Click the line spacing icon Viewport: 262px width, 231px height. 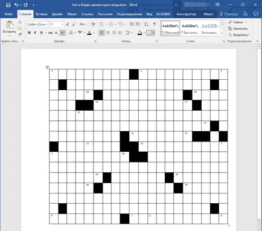pyautogui.click(x=128, y=33)
